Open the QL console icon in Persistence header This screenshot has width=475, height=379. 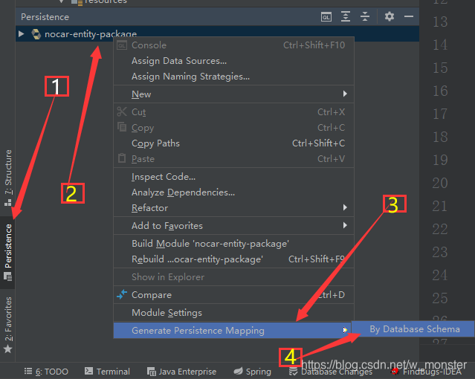326,16
